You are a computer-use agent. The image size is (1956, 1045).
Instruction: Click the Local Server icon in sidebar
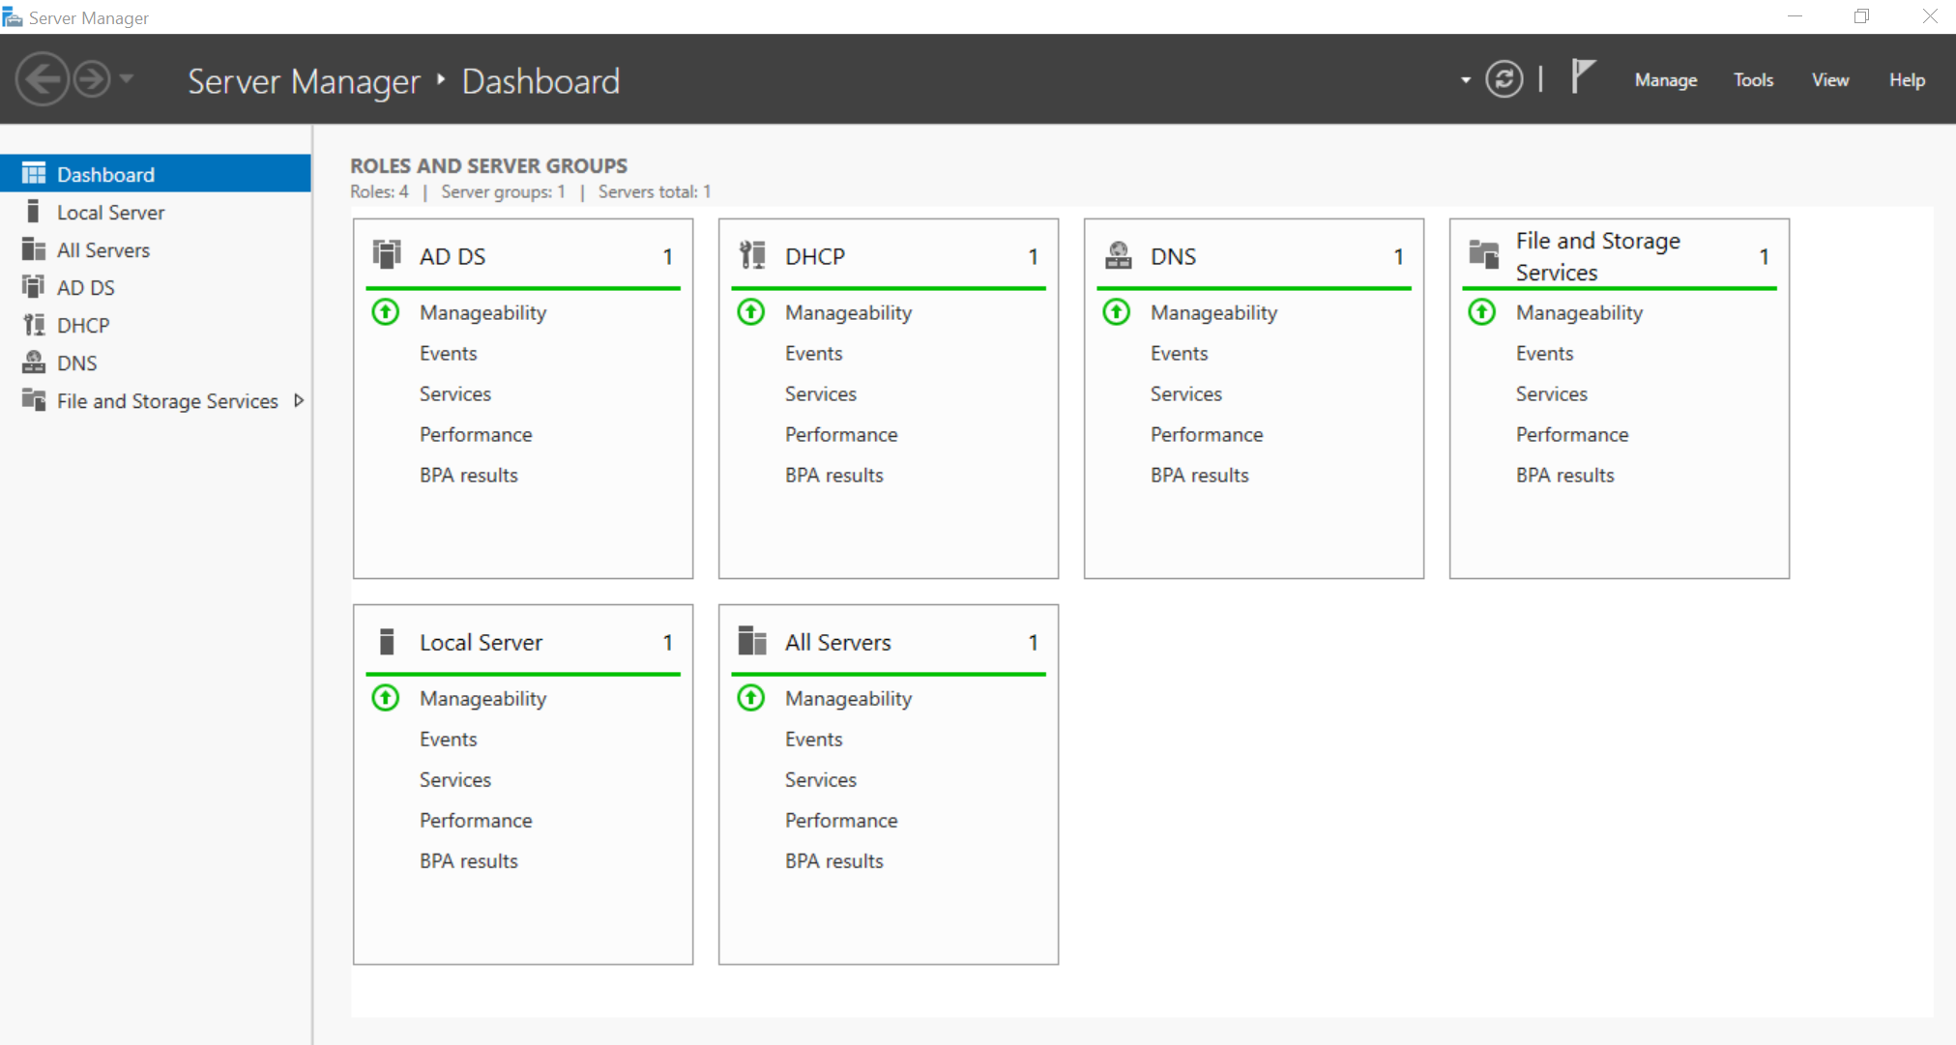[34, 211]
